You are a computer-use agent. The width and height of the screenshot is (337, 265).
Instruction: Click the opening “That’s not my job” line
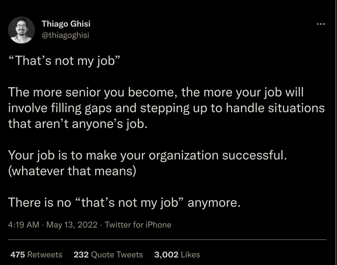pos(64,61)
